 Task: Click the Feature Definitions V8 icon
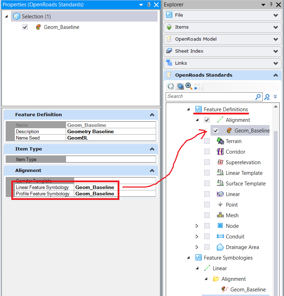click(199, 109)
